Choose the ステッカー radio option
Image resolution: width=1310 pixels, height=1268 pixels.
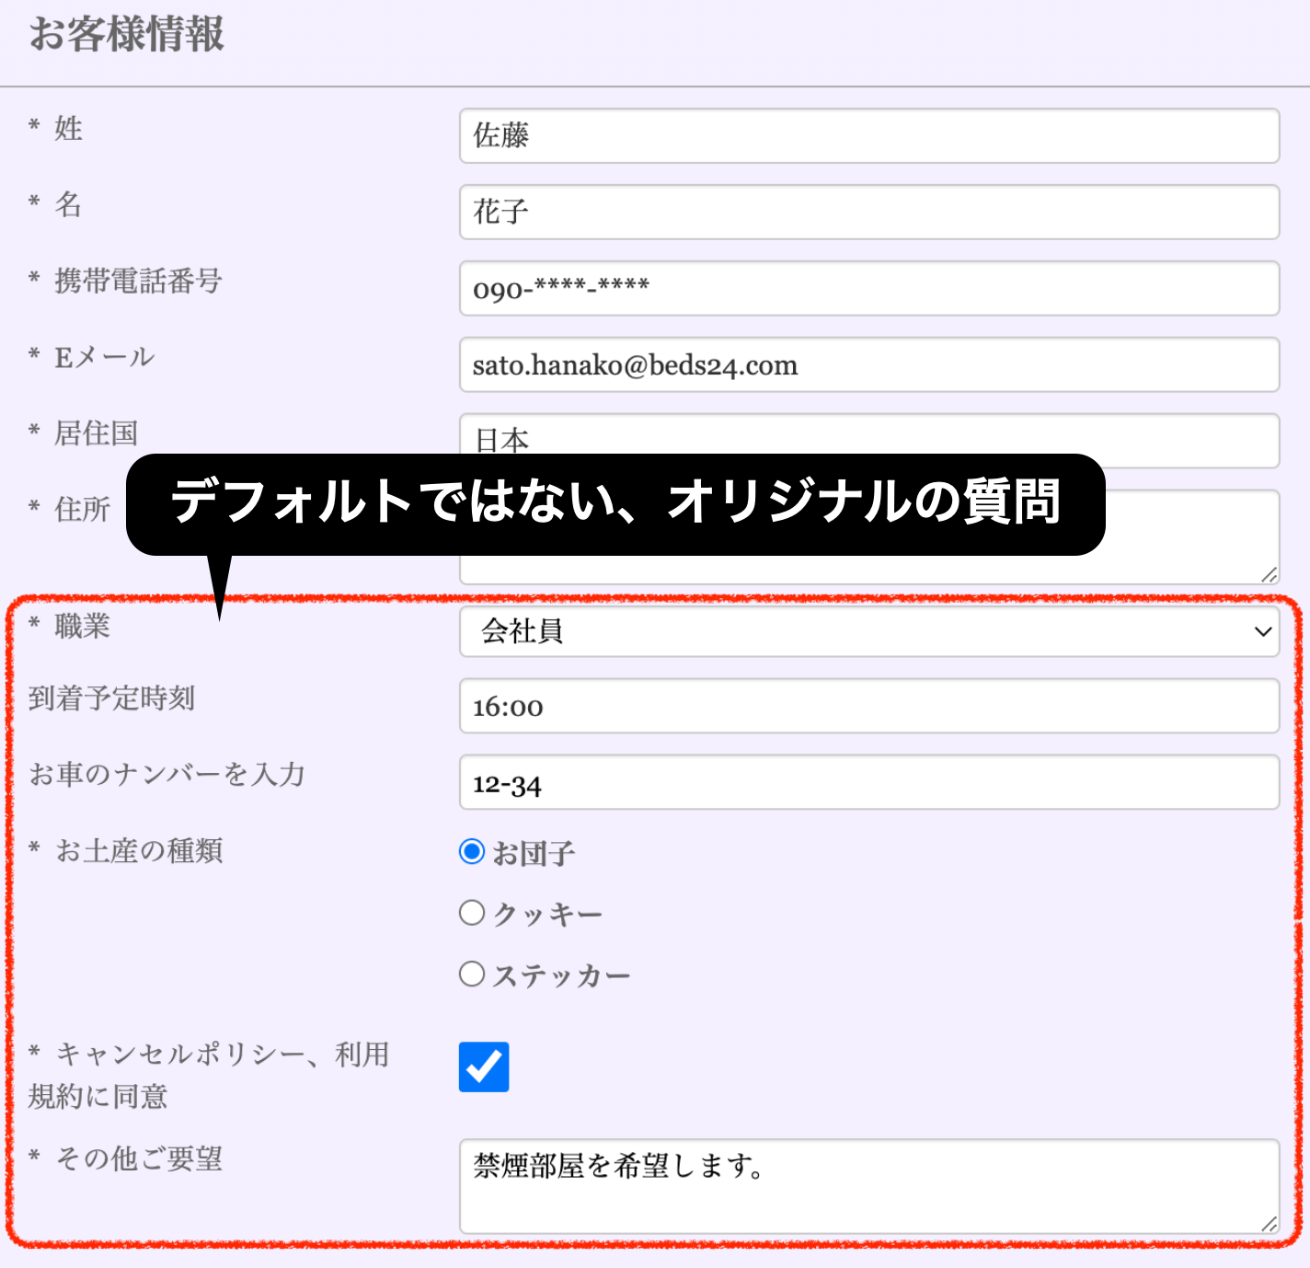[x=472, y=974]
